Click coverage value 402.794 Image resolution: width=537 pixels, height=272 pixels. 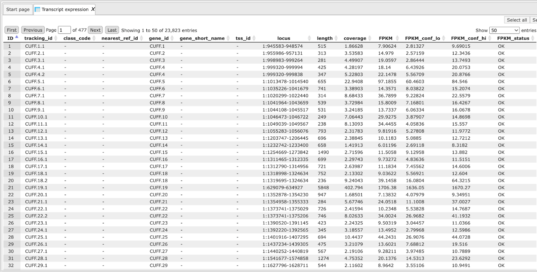pyautogui.click(x=354, y=188)
